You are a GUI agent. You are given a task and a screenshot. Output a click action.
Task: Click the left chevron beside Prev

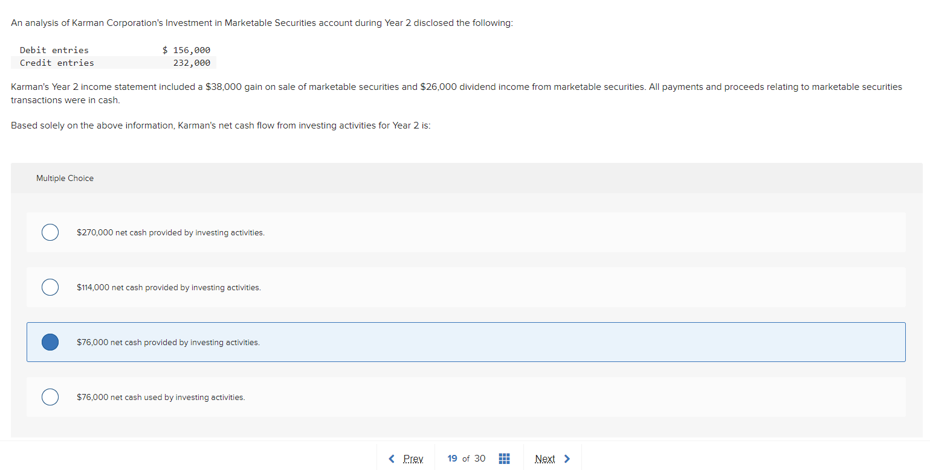tap(392, 459)
